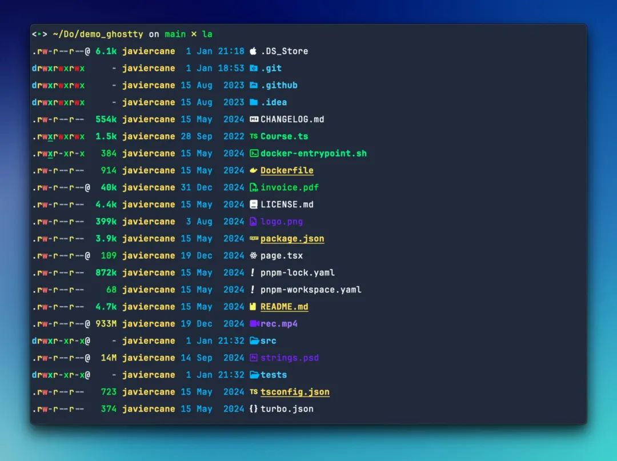Select the React atom icon next to page.tsx
The image size is (617, 461).
pyautogui.click(x=253, y=255)
